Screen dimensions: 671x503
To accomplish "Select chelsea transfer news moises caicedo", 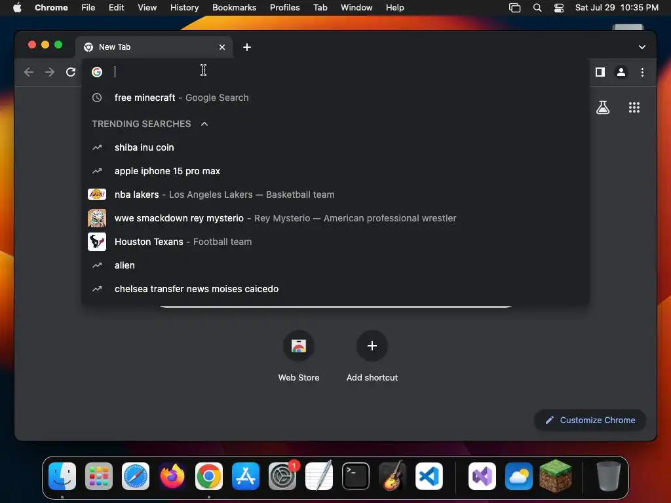I will point(335,289).
